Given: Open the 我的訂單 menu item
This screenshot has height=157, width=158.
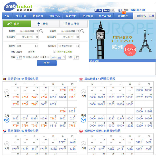Looking at the screenshot, I should click(x=21, y=16).
